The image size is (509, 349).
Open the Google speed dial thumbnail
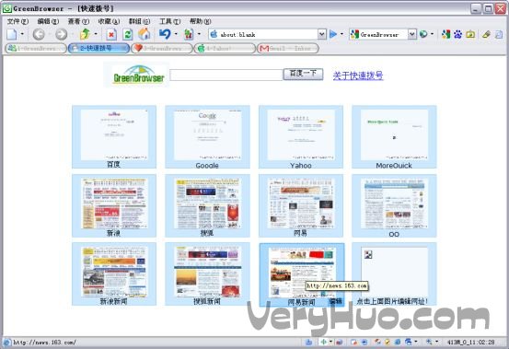tap(207, 134)
